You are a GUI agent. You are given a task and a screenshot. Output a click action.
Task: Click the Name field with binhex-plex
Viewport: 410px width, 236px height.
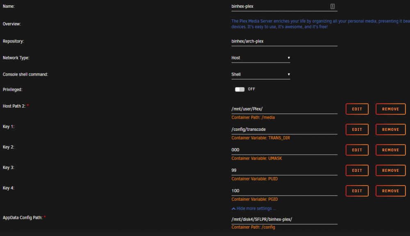coord(284,6)
